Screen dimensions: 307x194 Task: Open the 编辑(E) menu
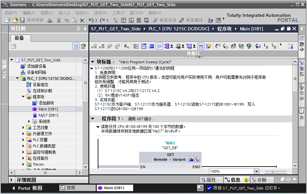[x=29, y=13]
